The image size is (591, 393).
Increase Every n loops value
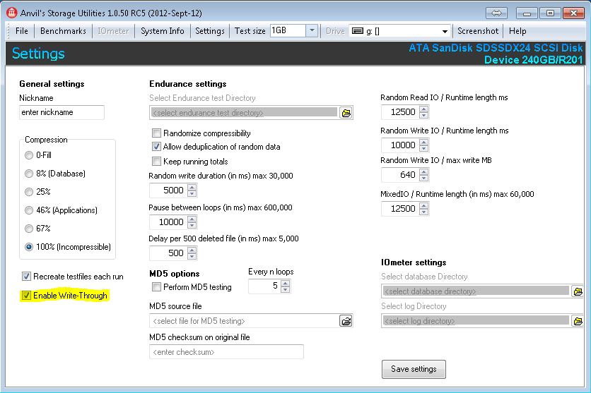(x=286, y=283)
